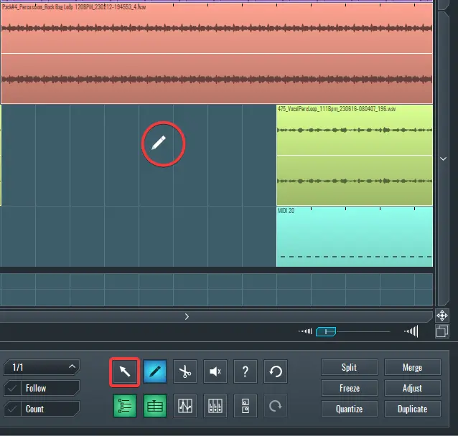Select the Pack#4 Percussion Rock Bag Loop clip
This screenshot has width=458, height=436.
pyautogui.click(x=217, y=53)
